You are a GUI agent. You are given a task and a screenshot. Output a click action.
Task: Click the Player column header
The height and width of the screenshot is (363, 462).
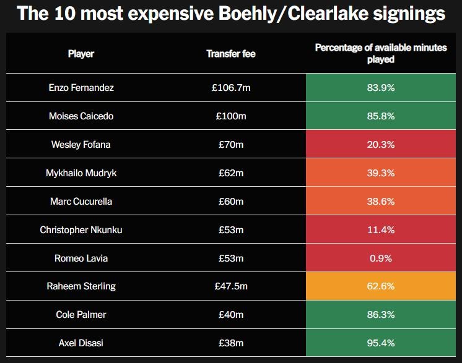(x=81, y=54)
